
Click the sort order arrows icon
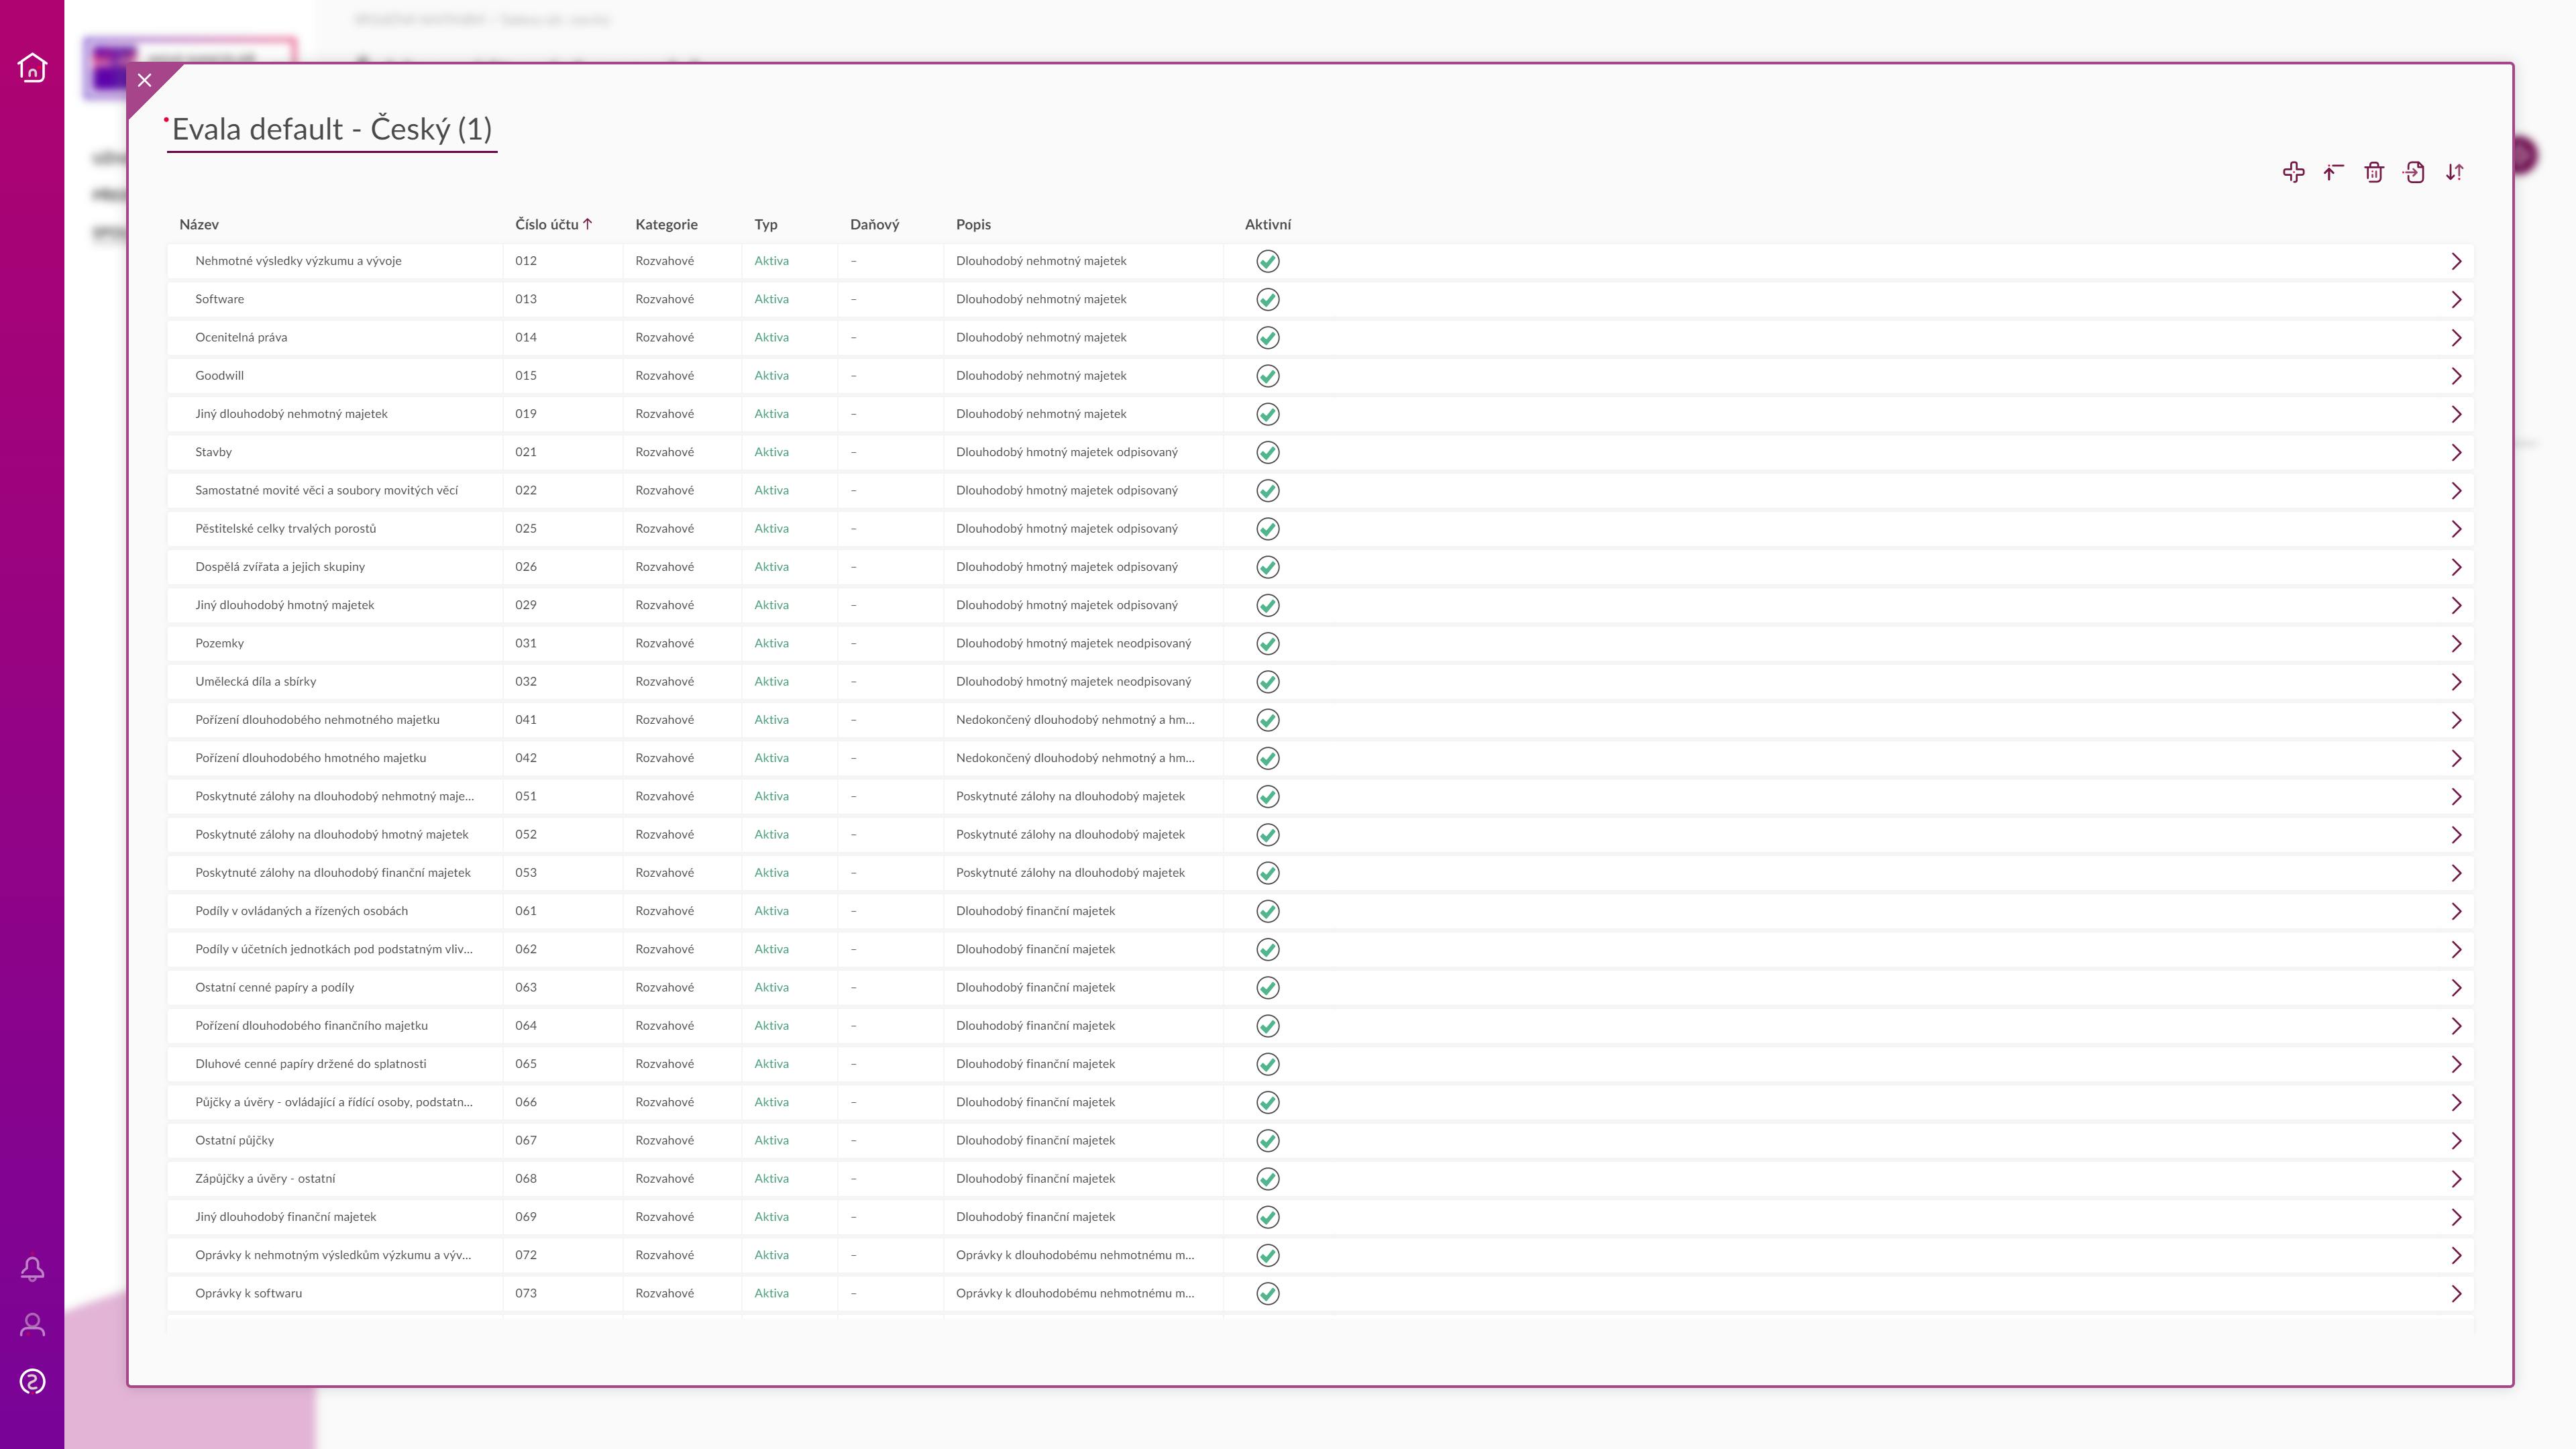click(2454, 172)
